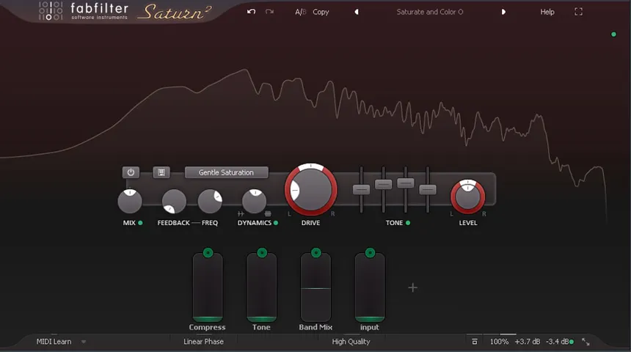Toggle High Quality mode
This screenshot has width=631, height=352.
[x=351, y=342]
